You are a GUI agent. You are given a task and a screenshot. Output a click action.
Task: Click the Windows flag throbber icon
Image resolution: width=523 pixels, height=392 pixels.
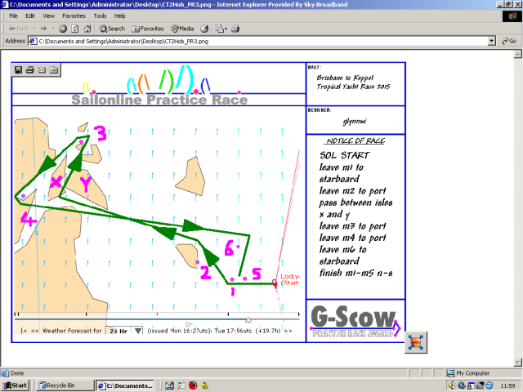pos(512,16)
